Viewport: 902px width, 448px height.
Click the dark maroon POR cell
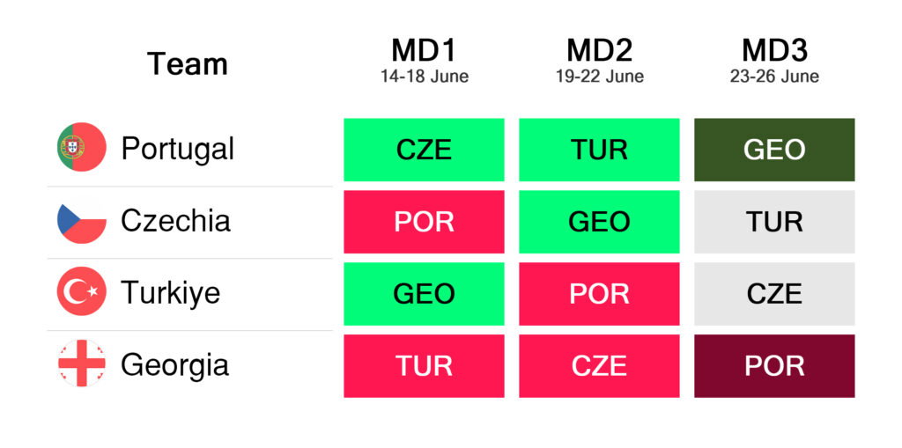coord(774,366)
